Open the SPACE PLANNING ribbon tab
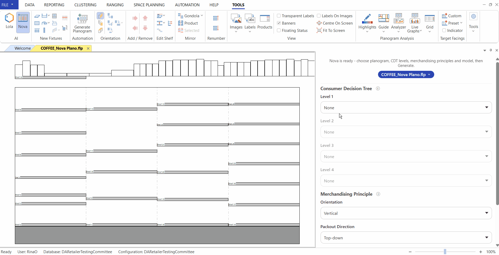Screen dimensions: 499x255 point(149,5)
